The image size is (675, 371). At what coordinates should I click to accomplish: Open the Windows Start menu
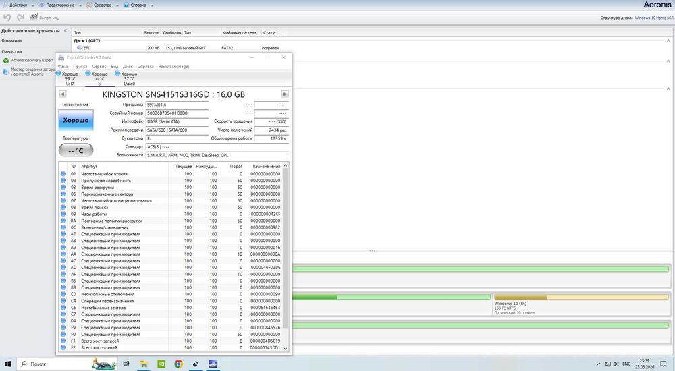[x=8, y=364]
